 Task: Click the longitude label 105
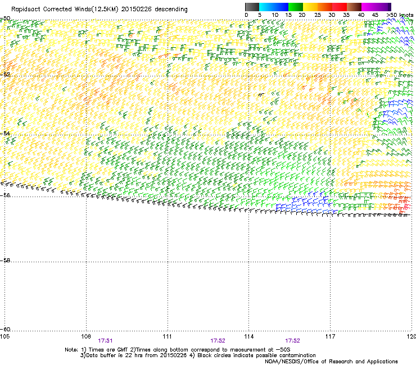[x=4, y=336]
